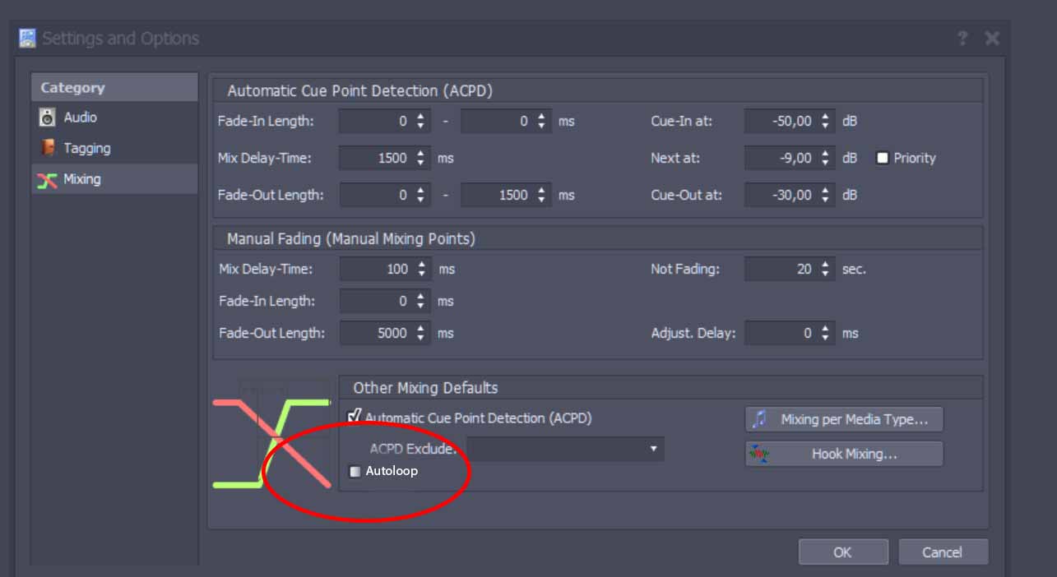Decrease Cue-In at dB value with down arrow
The image size is (1057, 577).
point(826,126)
